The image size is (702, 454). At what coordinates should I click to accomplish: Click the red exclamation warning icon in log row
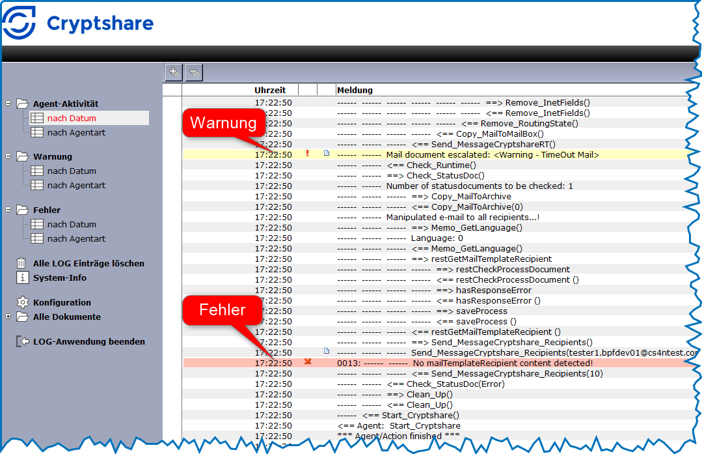[x=308, y=154]
